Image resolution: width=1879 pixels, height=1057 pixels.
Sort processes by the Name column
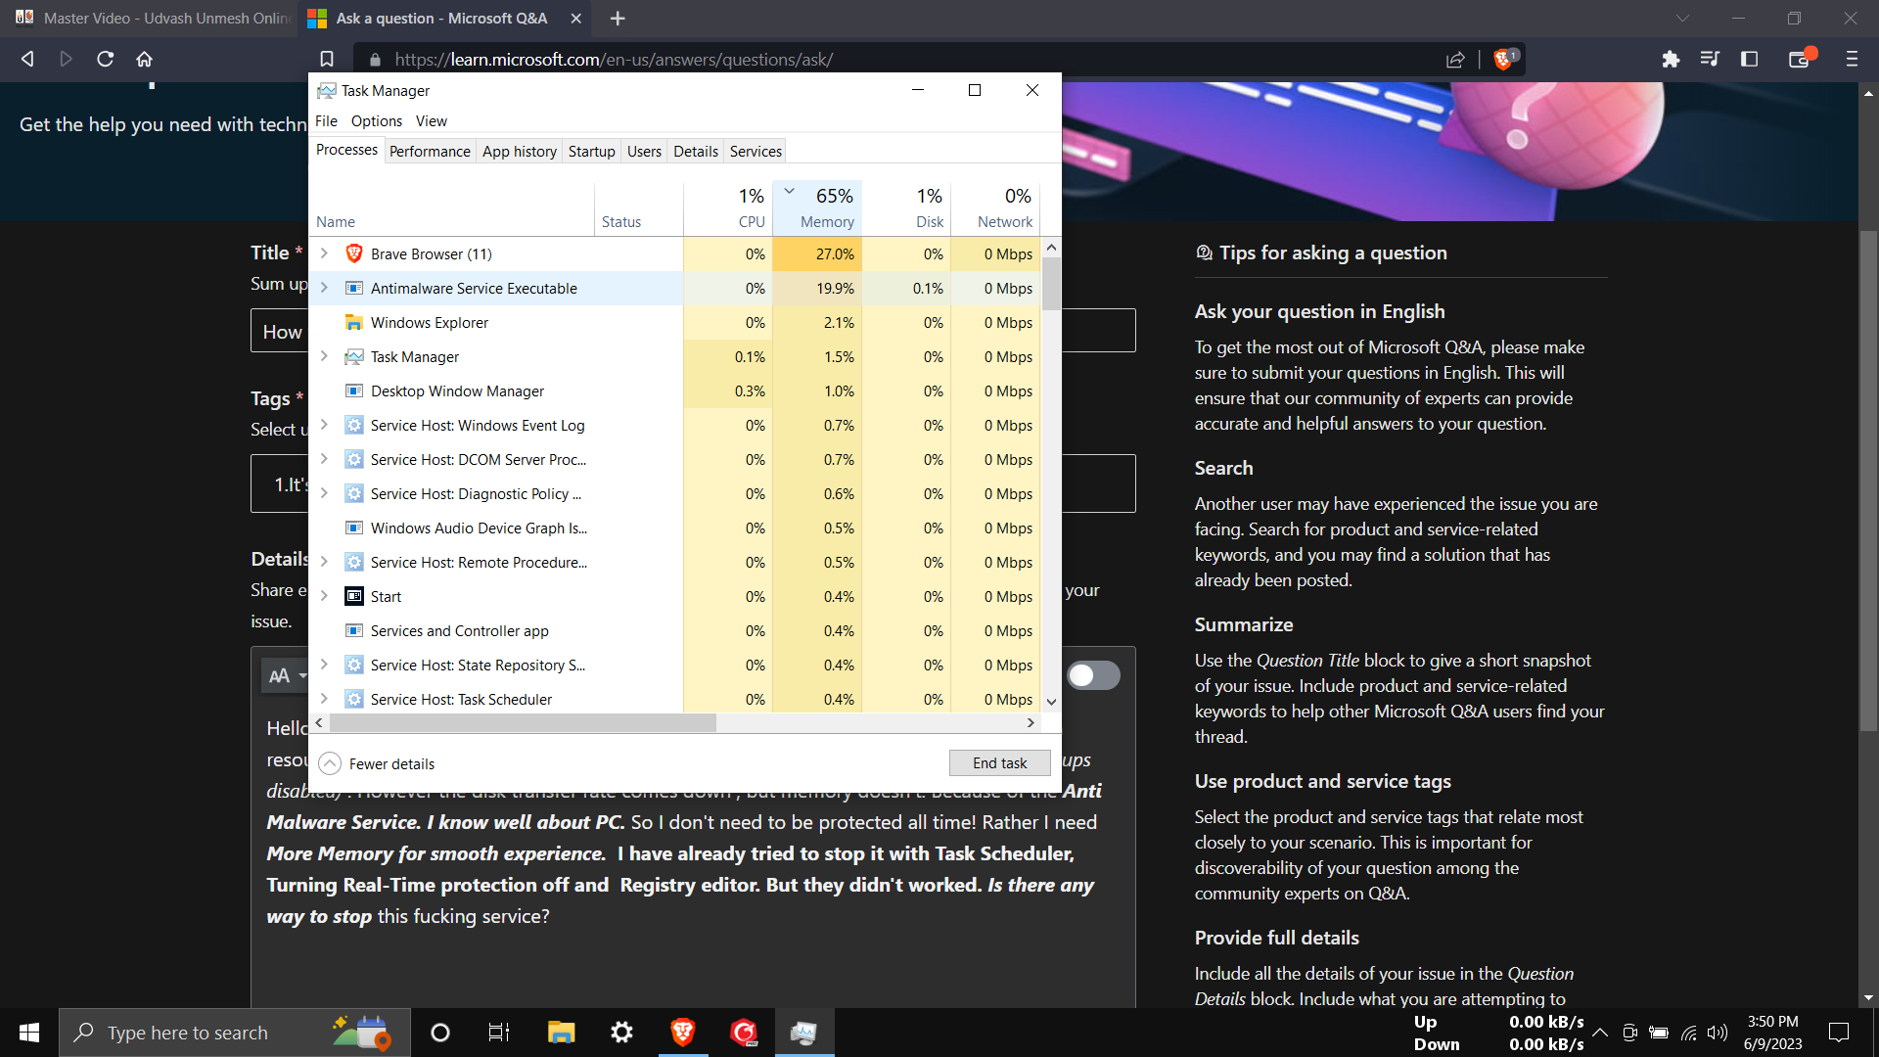[x=451, y=208]
